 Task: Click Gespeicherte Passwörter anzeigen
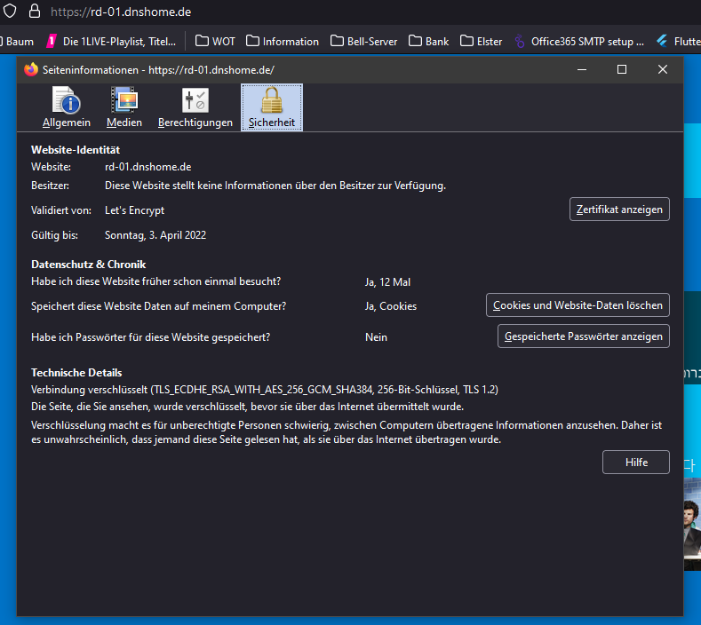[583, 336]
